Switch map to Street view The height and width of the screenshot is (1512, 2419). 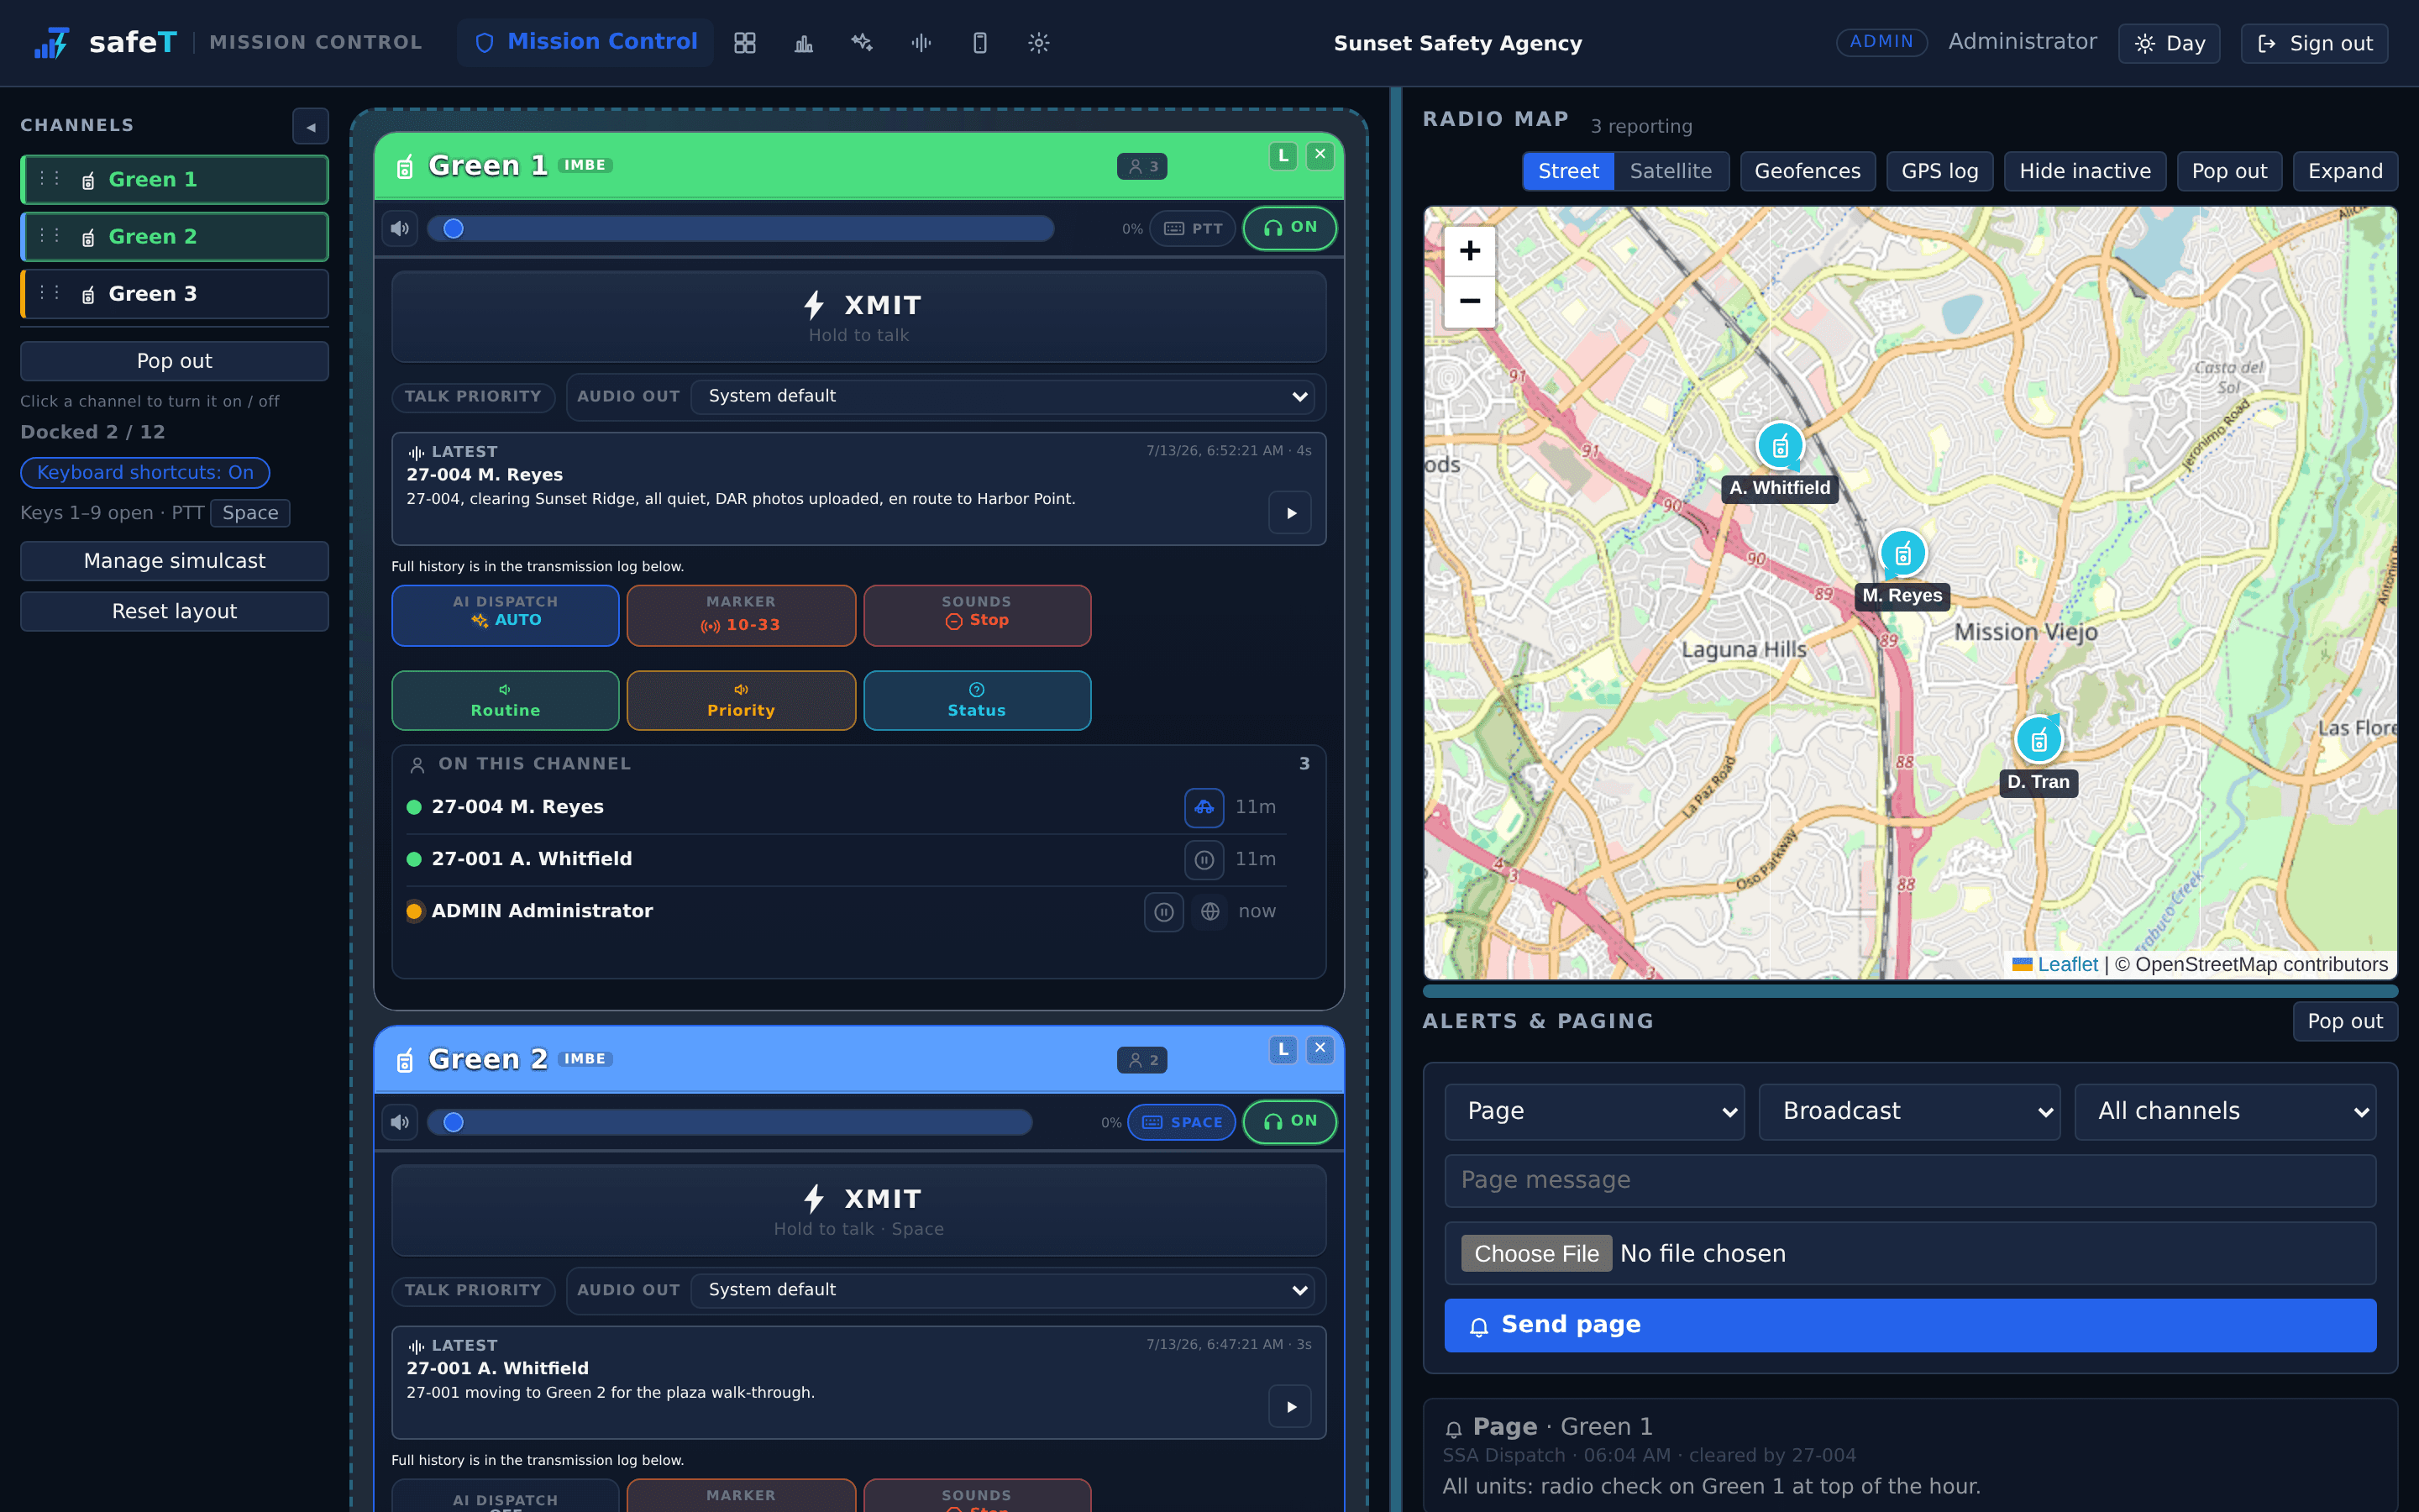click(1568, 171)
